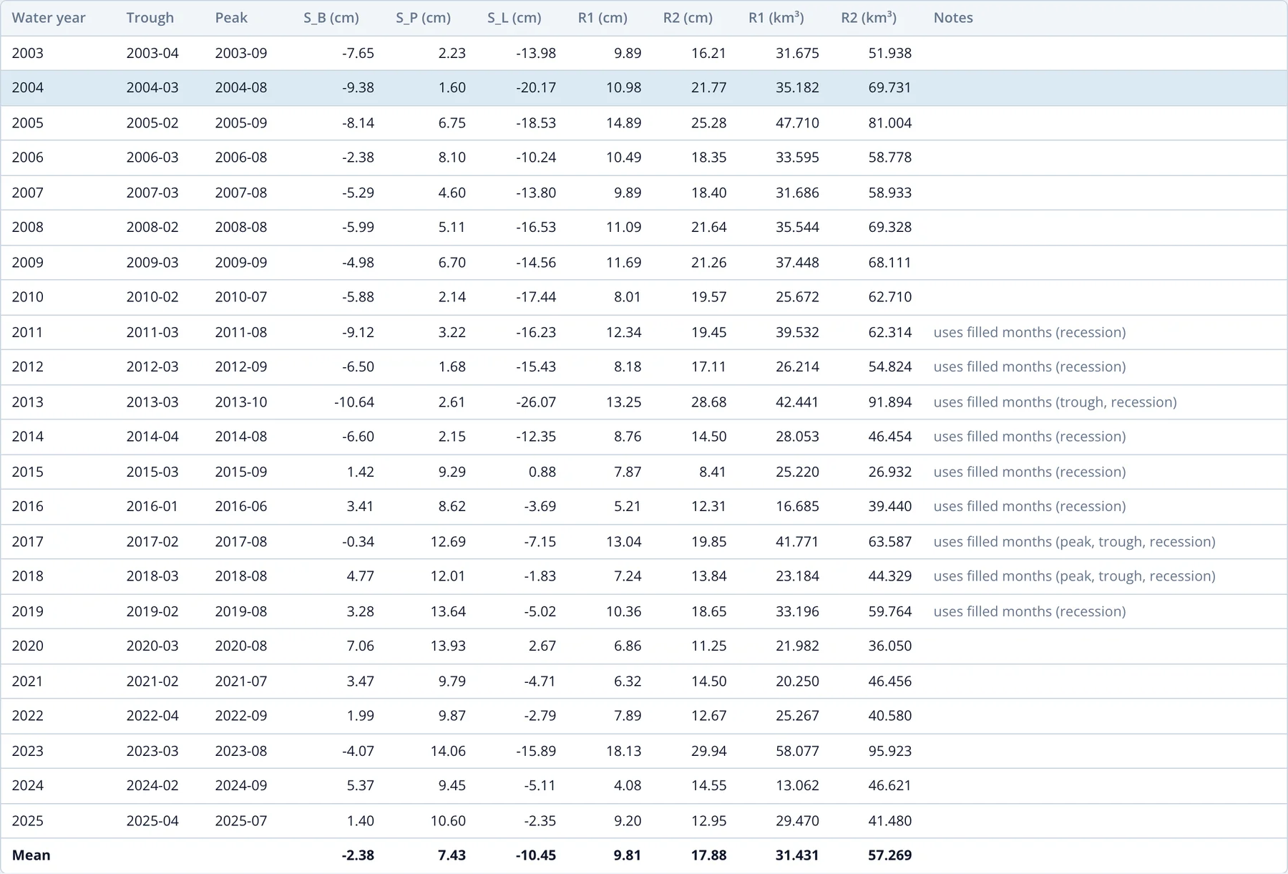The height and width of the screenshot is (874, 1288).
Task: Click the S_B (cm) column header
Action: click(331, 18)
